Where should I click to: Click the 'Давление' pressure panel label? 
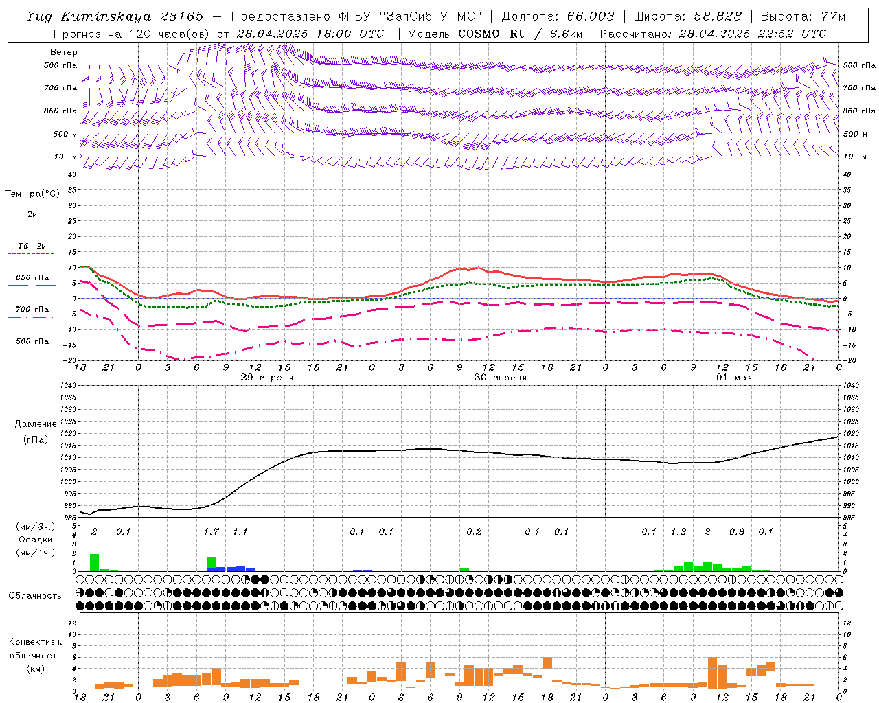click(x=36, y=424)
